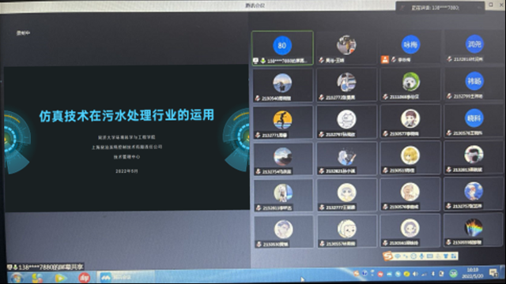Select the 80 presenter participant tile
Image resolution: width=506 pixels, height=284 pixels.
click(282, 48)
